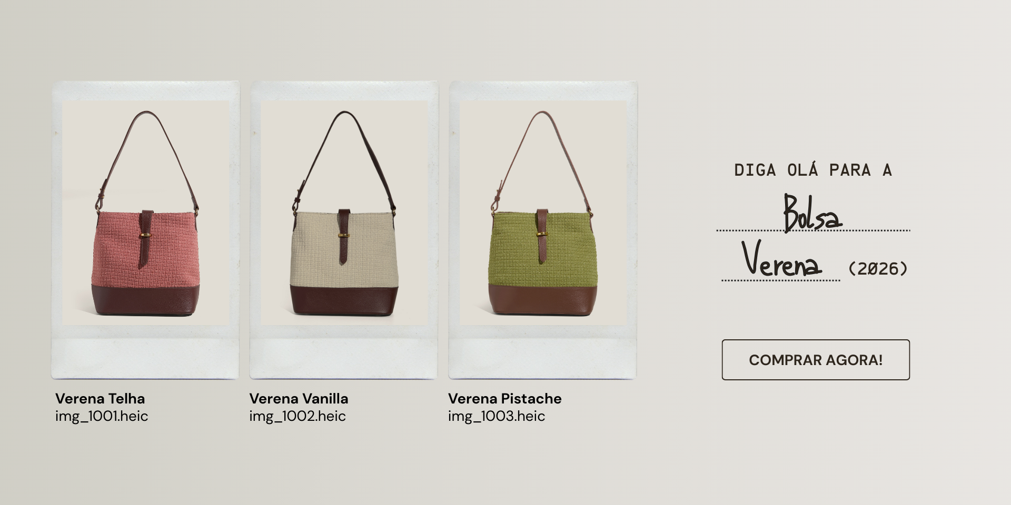This screenshot has height=505, width=1011.
Task: Click the gold clasp on the green bag
Action: point(542,233)
